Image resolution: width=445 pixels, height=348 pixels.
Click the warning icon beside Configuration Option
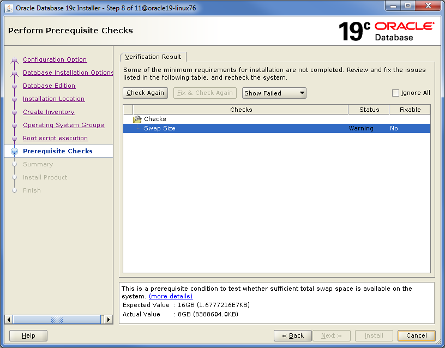14,59
